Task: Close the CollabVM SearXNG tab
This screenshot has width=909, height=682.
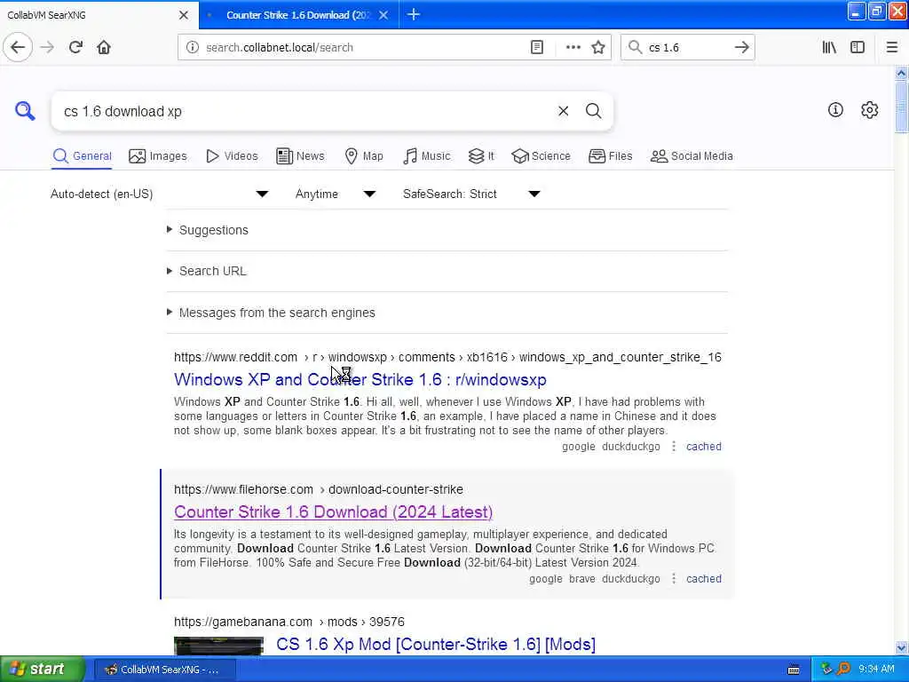Action: tap(183, 15)
